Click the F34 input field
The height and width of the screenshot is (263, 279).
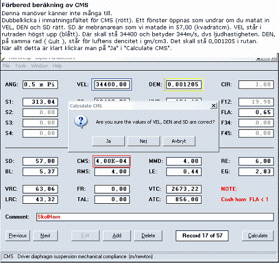(x=256, y=123)
